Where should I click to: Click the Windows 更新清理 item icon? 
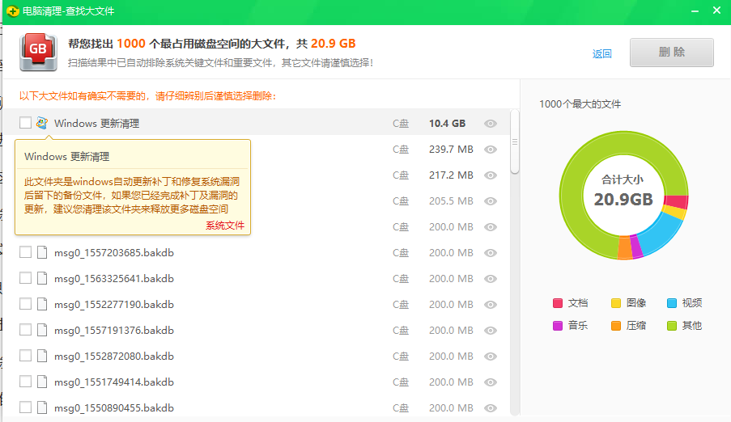[42, 124]
